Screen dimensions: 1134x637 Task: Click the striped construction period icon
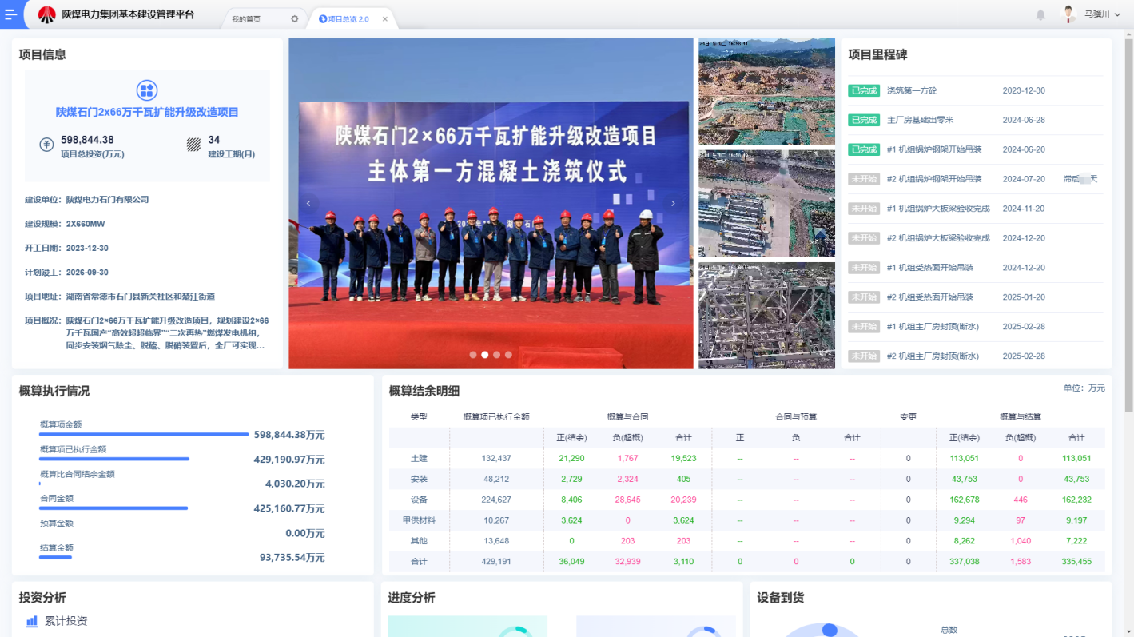click(193, 145)
